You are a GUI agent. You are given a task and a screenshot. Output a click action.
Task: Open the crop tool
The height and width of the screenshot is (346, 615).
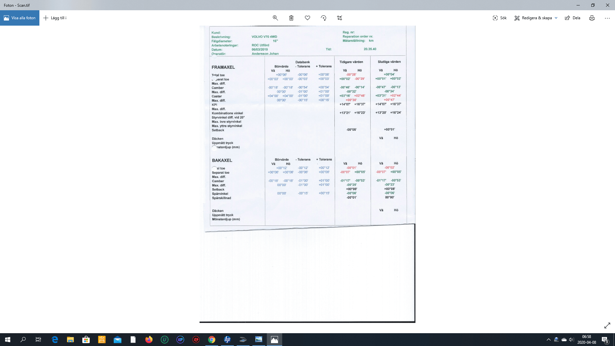pos(340,18)
